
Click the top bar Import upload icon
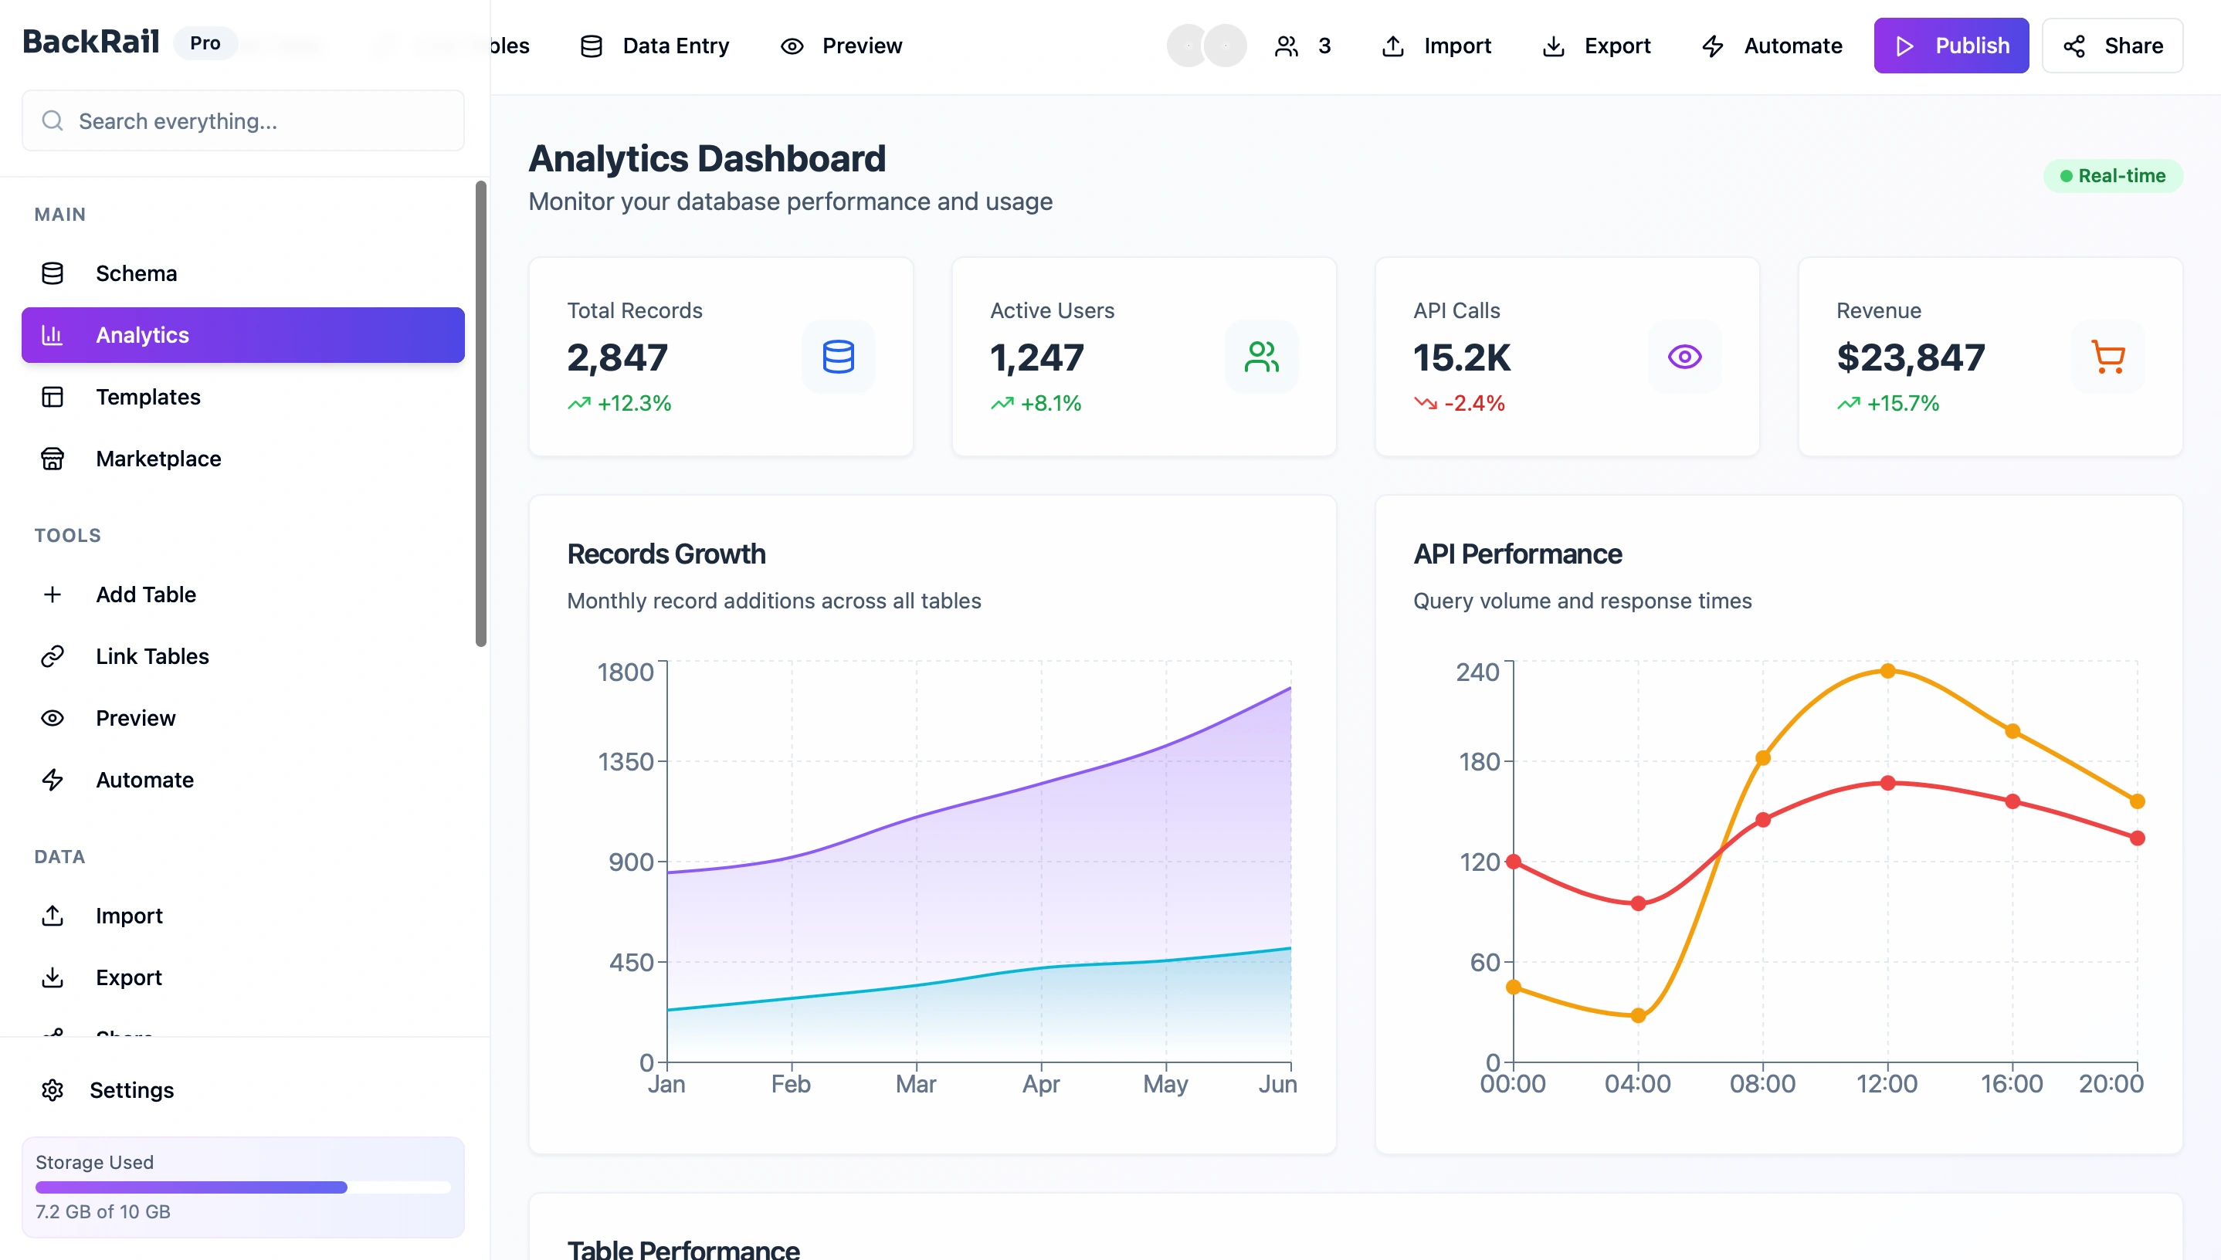(x=1392, y=46)
